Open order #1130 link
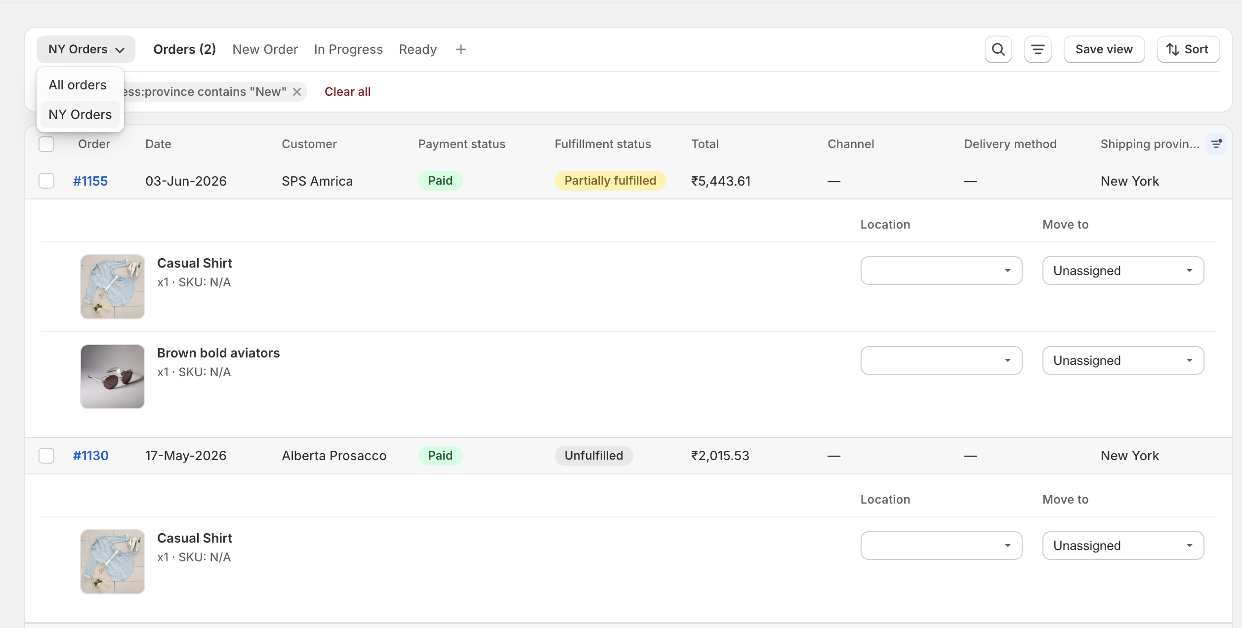The width and height of the screenshot is (1242, 628). pyautogui.click(x=91, y=456)
